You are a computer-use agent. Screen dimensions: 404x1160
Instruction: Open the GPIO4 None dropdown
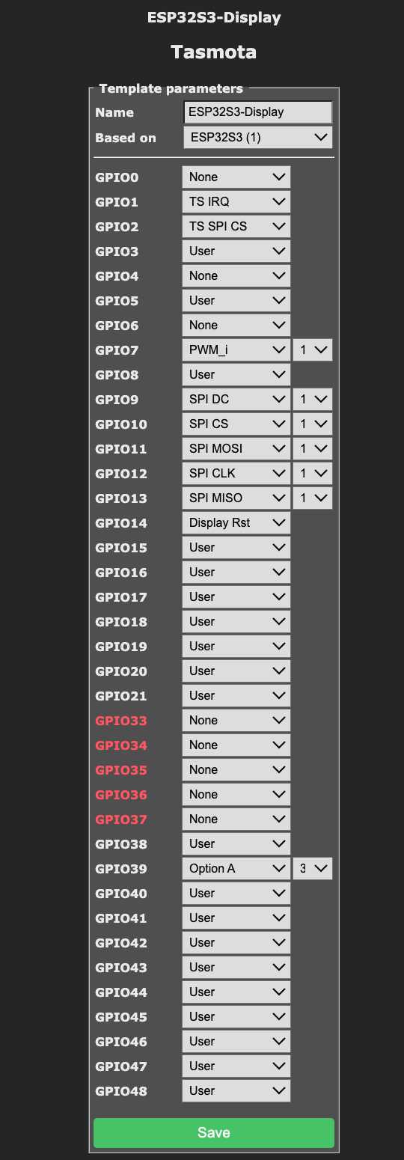point(236,276)
